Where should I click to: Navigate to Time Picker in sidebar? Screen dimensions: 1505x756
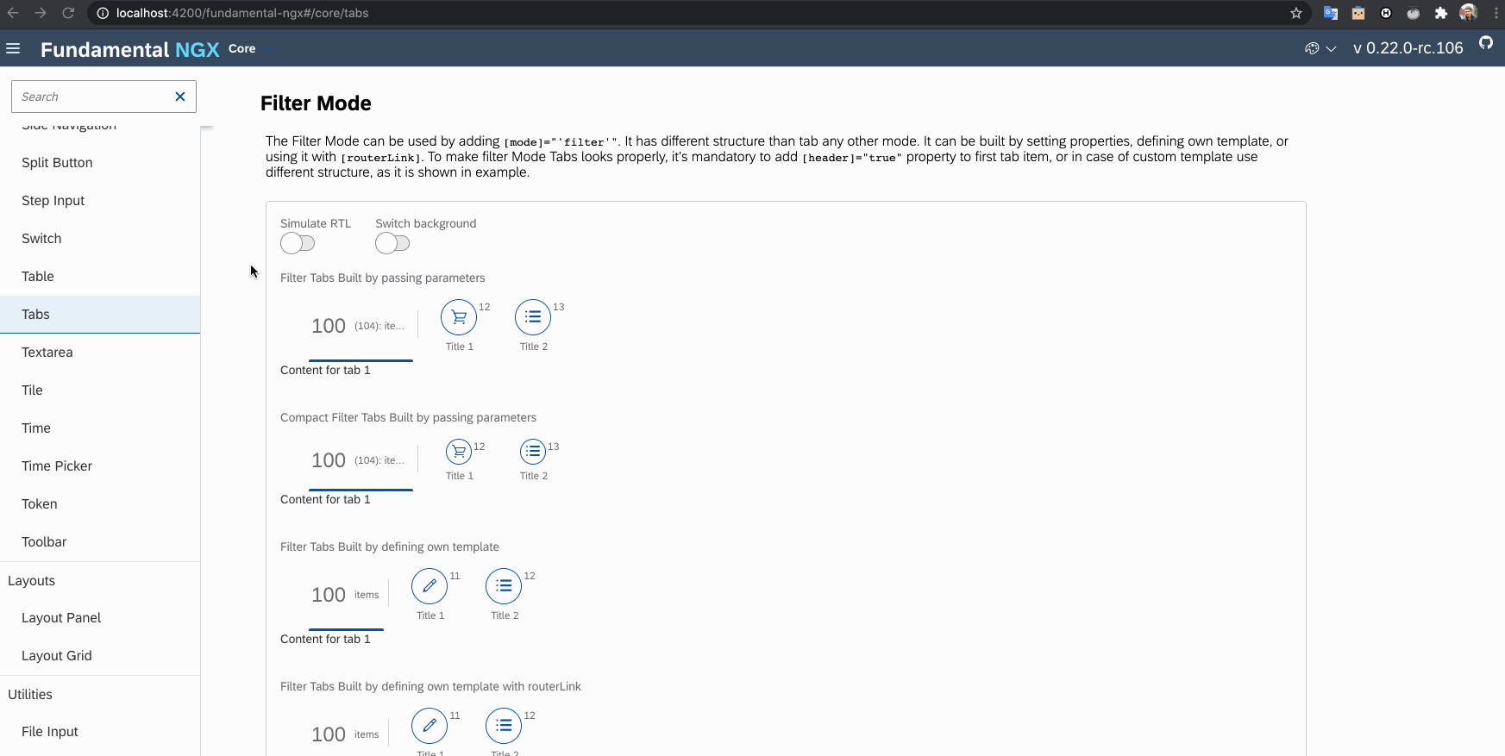[x=100, y=465]
